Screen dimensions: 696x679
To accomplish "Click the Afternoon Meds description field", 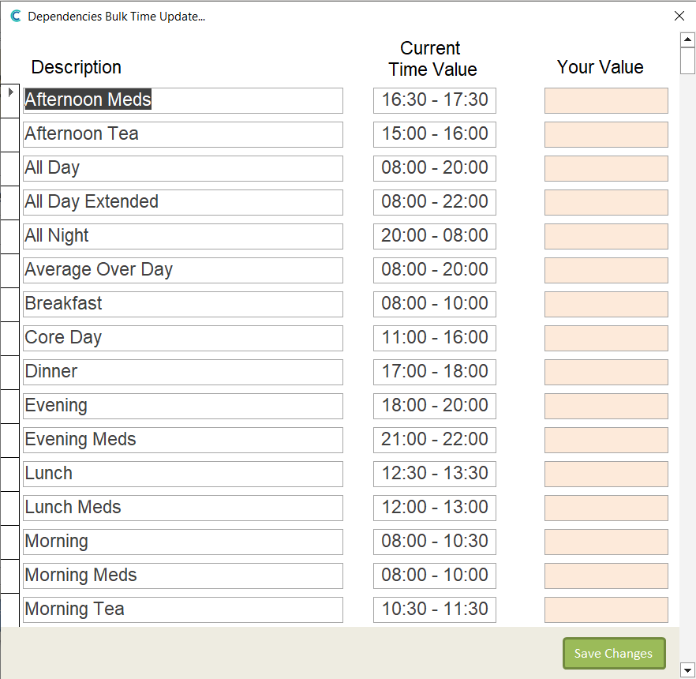I will 183,100.
